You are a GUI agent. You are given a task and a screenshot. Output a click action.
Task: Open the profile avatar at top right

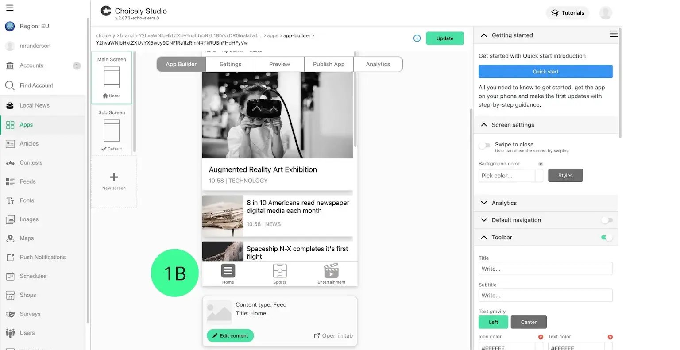606,13
